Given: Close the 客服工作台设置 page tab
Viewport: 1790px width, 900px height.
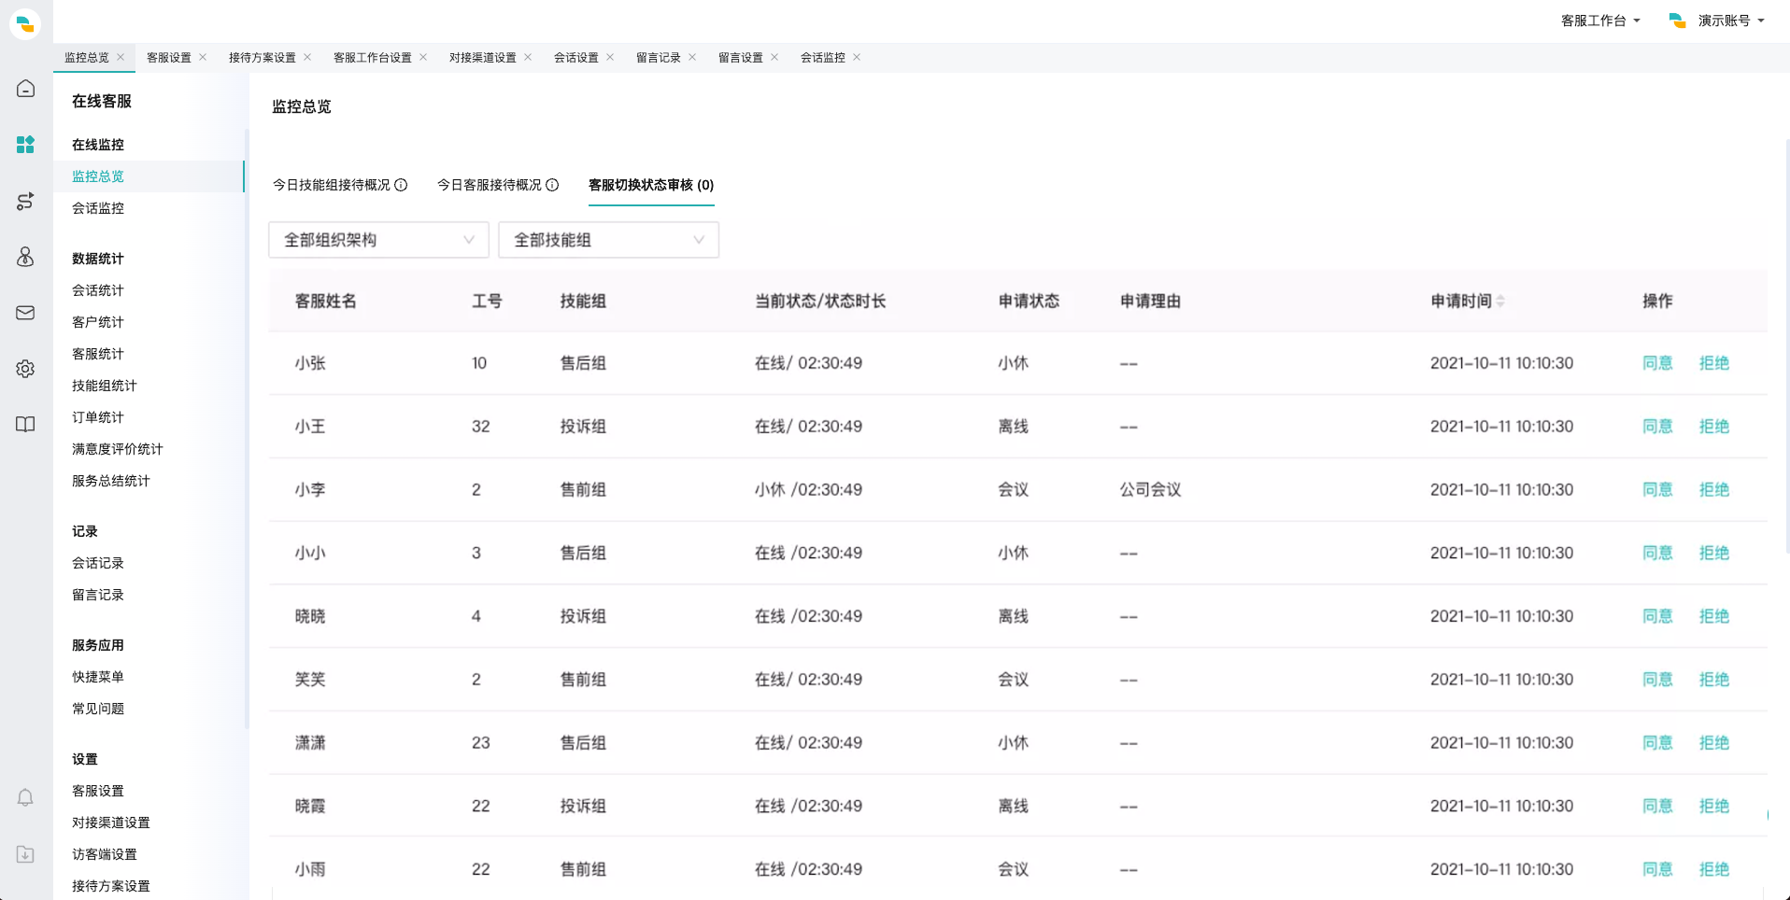Looking at the screenshot, I should [423, 57].
